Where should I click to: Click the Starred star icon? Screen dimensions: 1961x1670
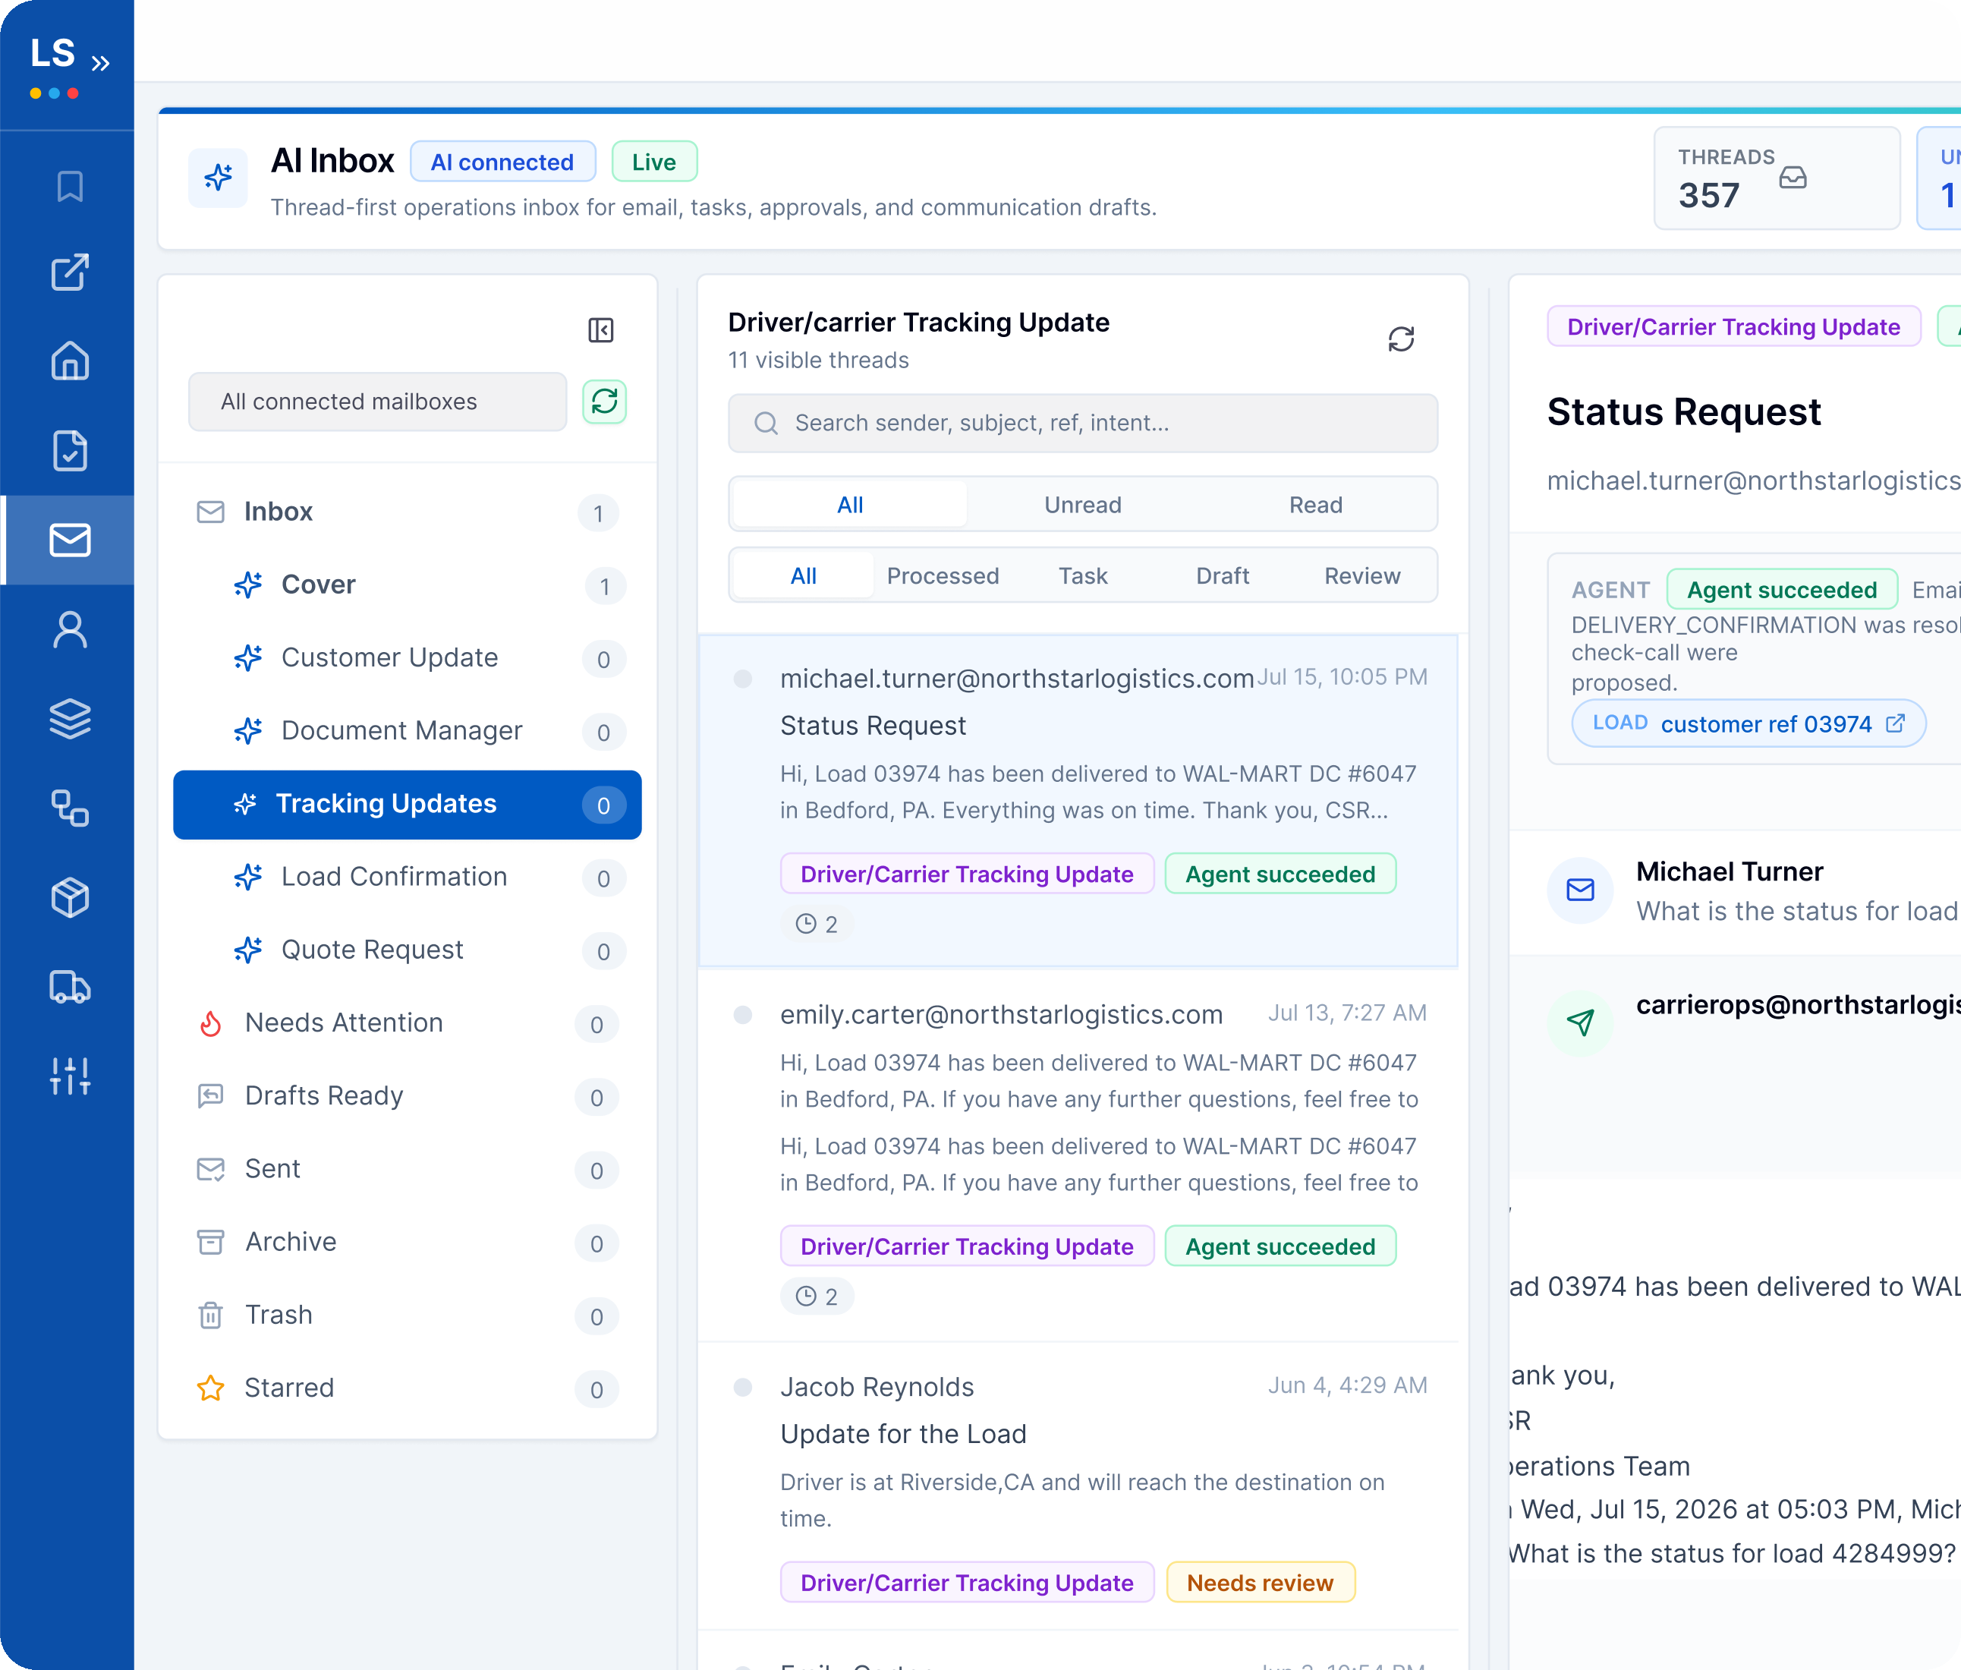(210, 1388)
